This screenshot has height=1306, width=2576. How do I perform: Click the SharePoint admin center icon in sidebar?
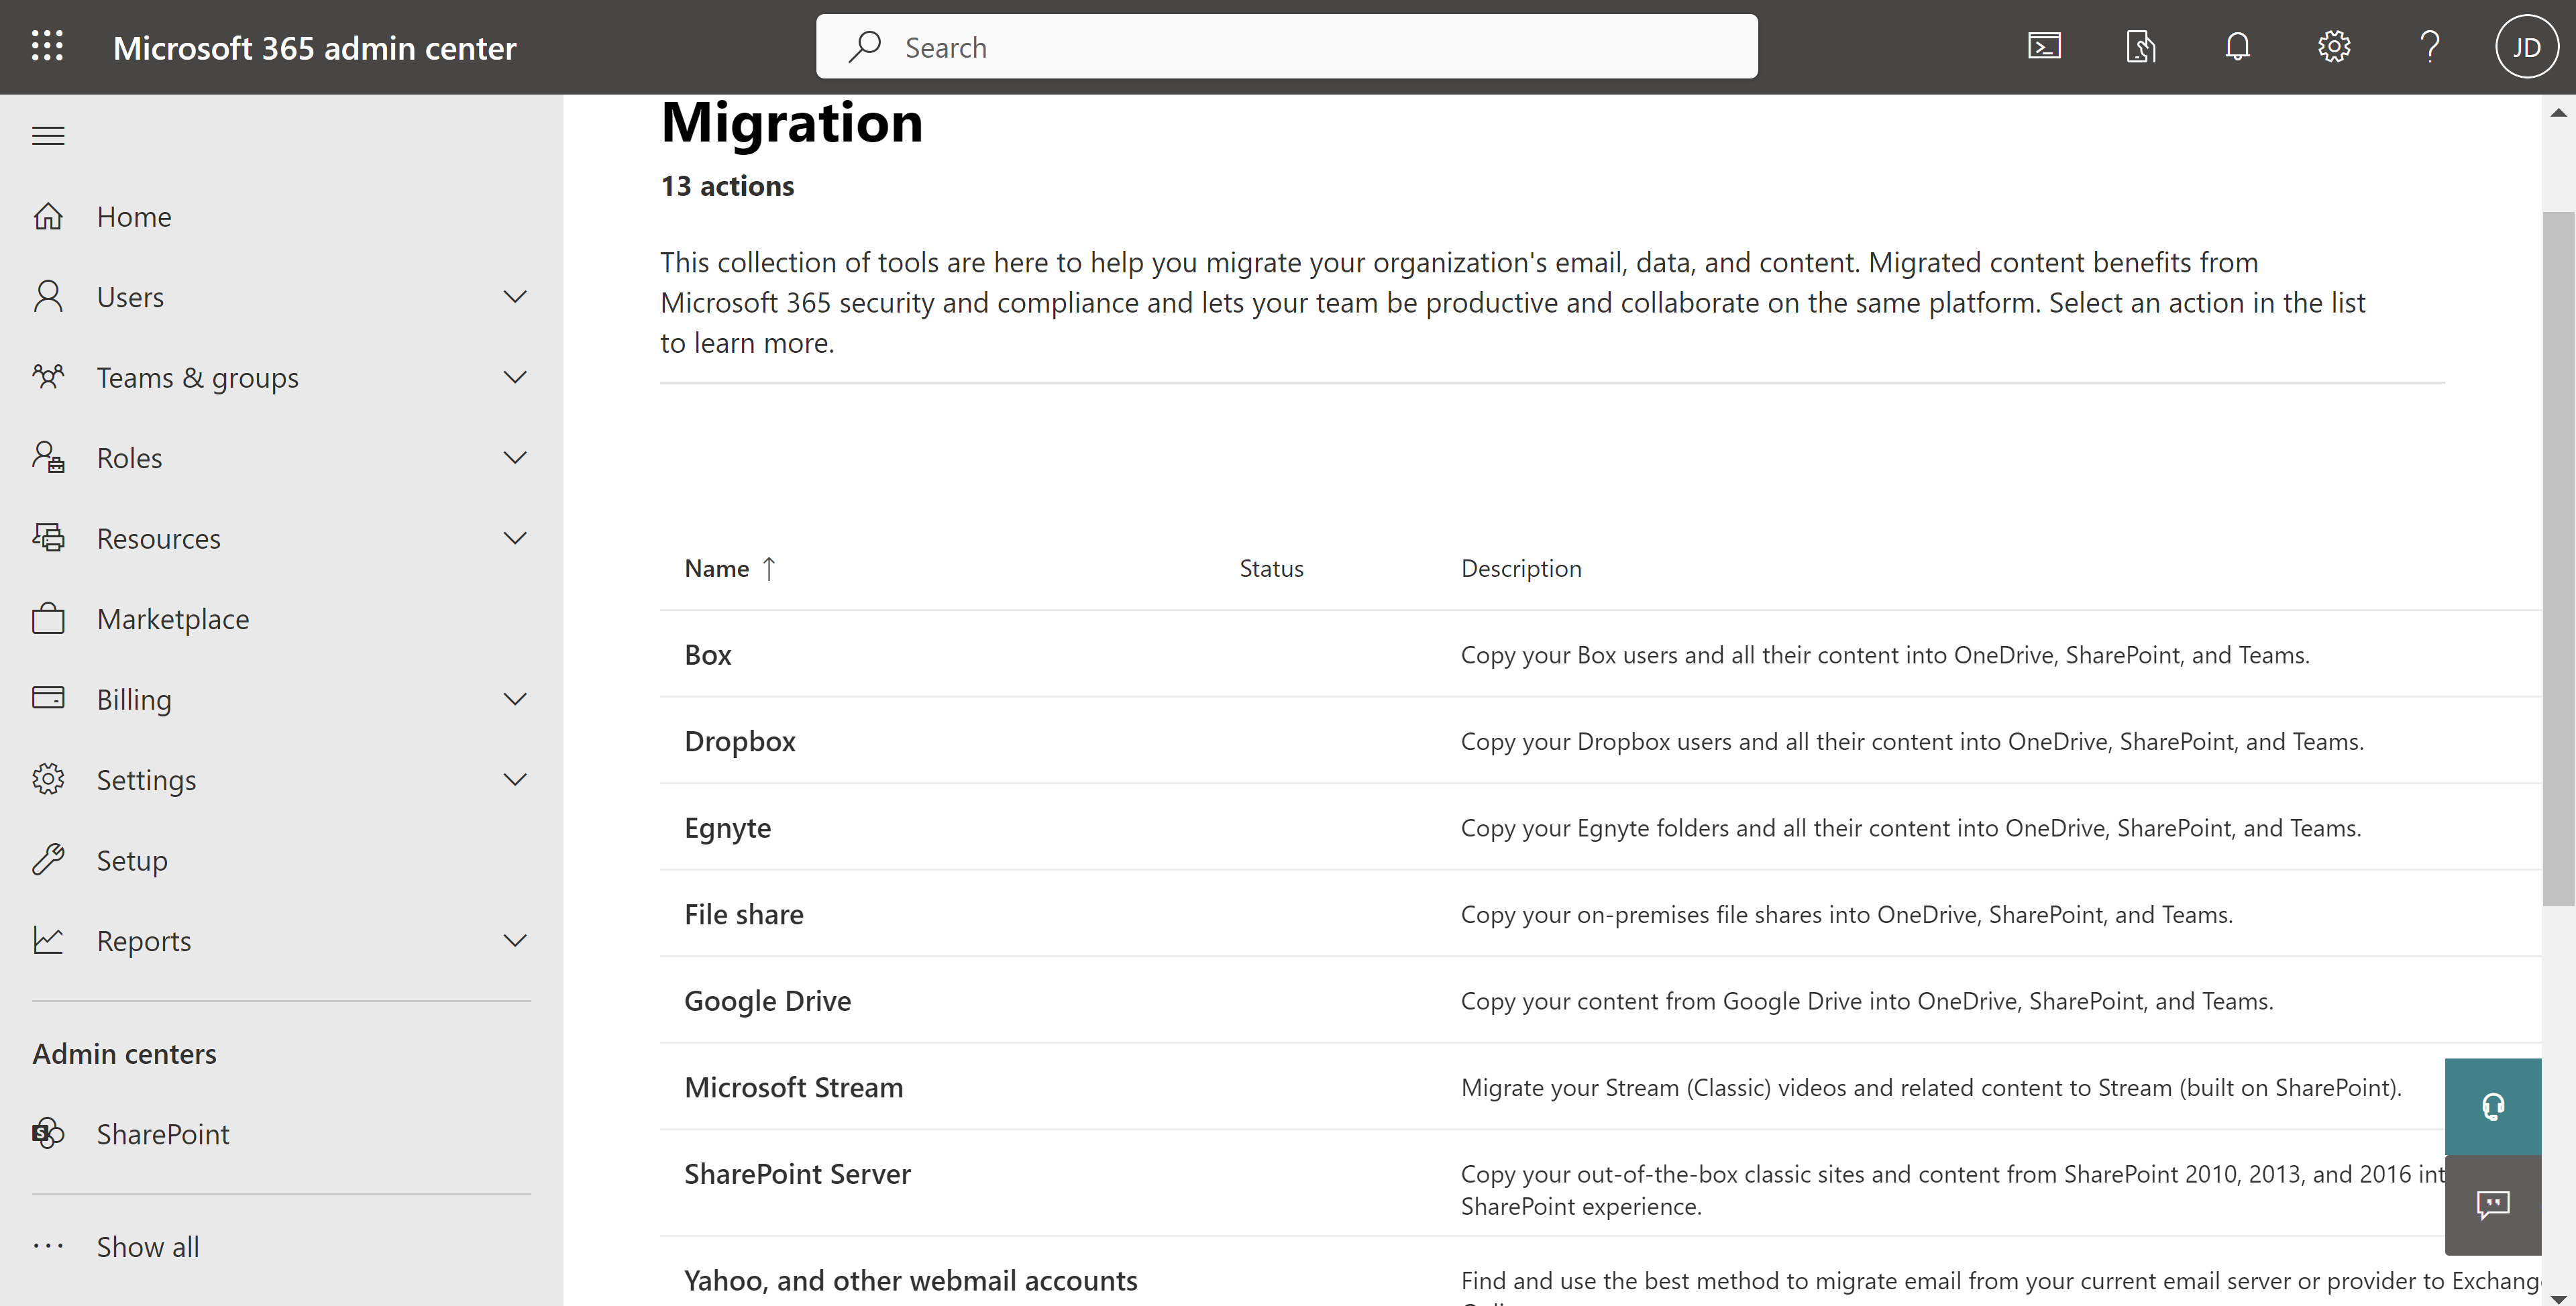47,1131
